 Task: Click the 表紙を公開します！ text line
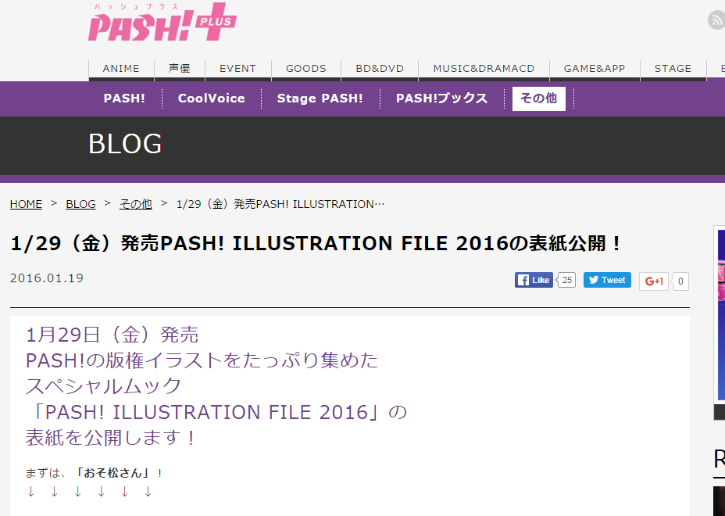point(111,438)
